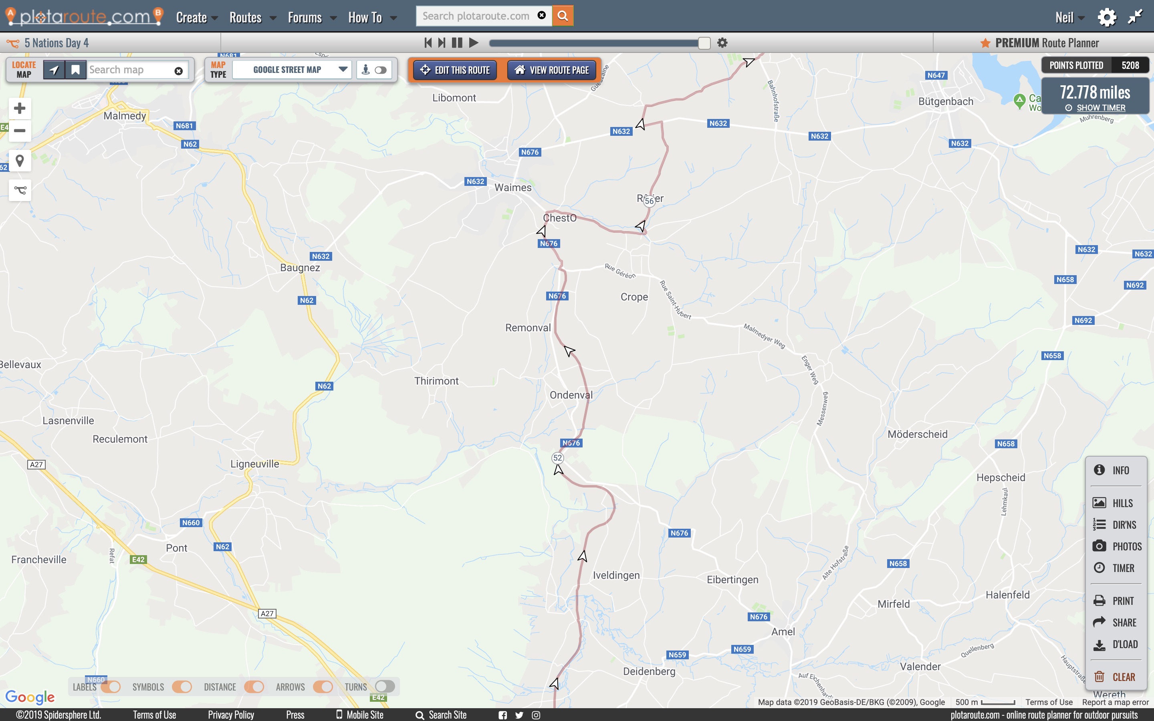Click the 72.778 miles distance readout
This screenshot has height=721, width=1154.
tap(1095, 92)
